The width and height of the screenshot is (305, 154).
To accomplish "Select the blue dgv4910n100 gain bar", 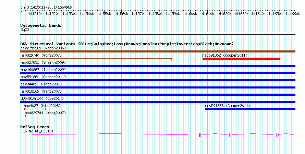I will click(158, 102).
